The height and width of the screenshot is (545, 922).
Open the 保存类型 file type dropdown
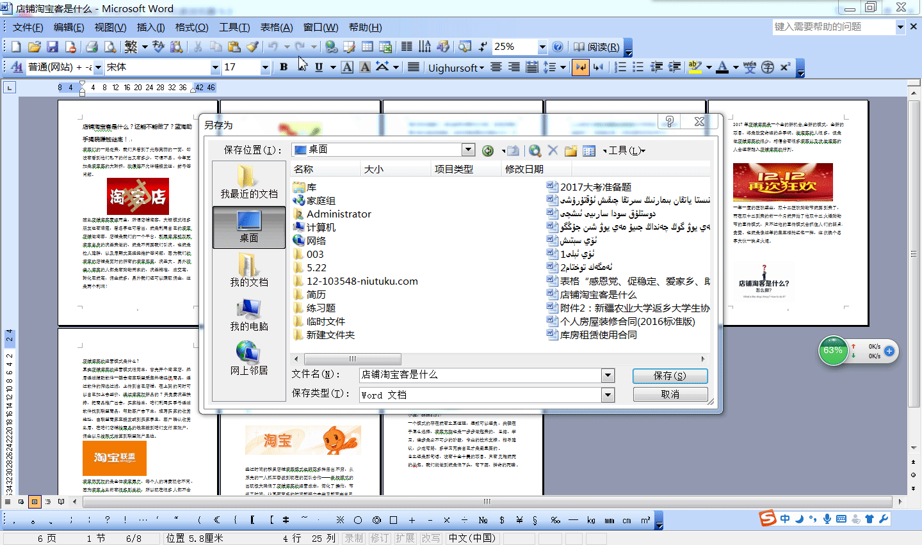click(x=607, y=395)
